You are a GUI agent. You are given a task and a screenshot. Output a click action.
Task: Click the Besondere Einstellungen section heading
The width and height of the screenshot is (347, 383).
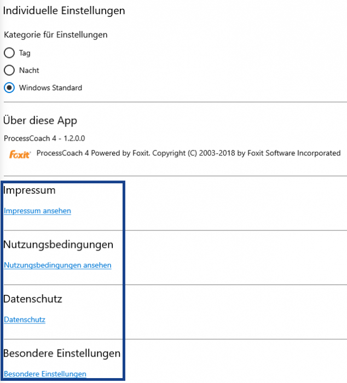pos(62,353)
